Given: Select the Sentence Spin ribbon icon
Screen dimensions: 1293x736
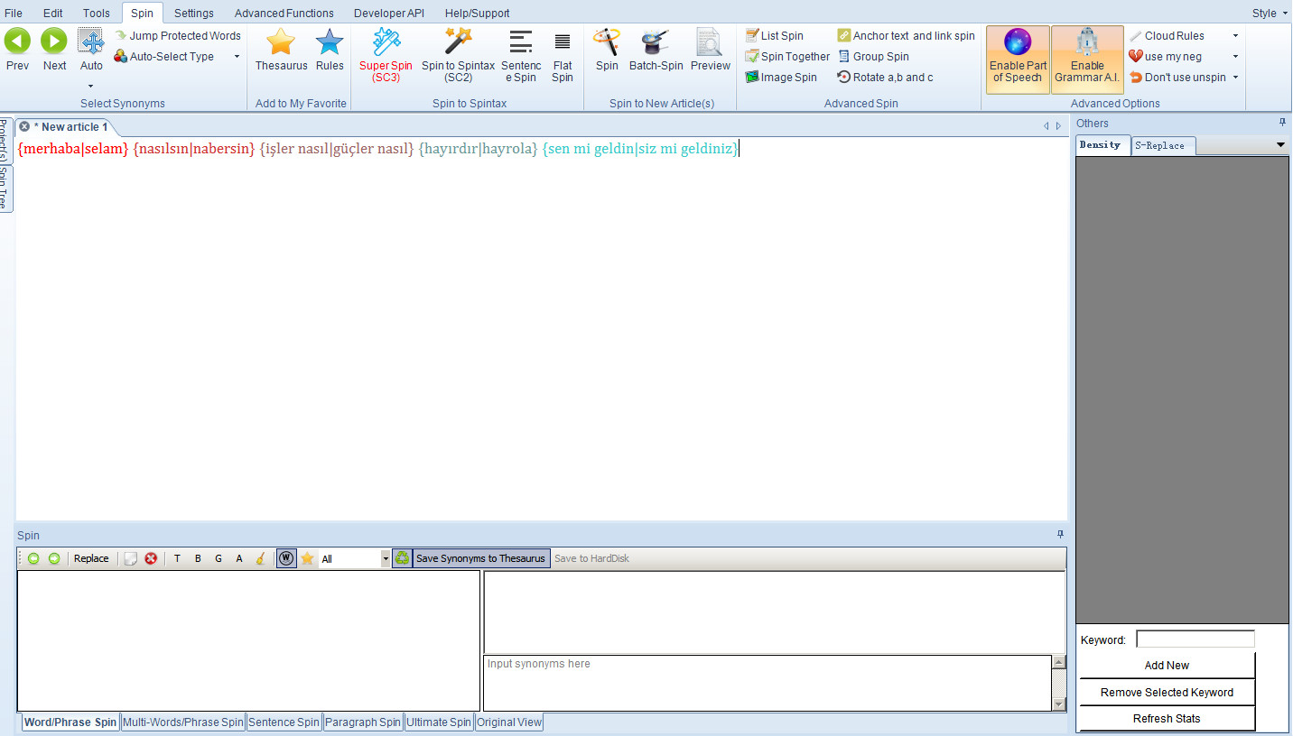Looking at the screenshot, I should coord(521,42).
